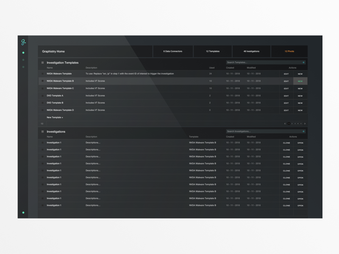This screenshot has width=339, height=254.
Task: Select page 3 in the templates pagination
Action: coord(295,124)
